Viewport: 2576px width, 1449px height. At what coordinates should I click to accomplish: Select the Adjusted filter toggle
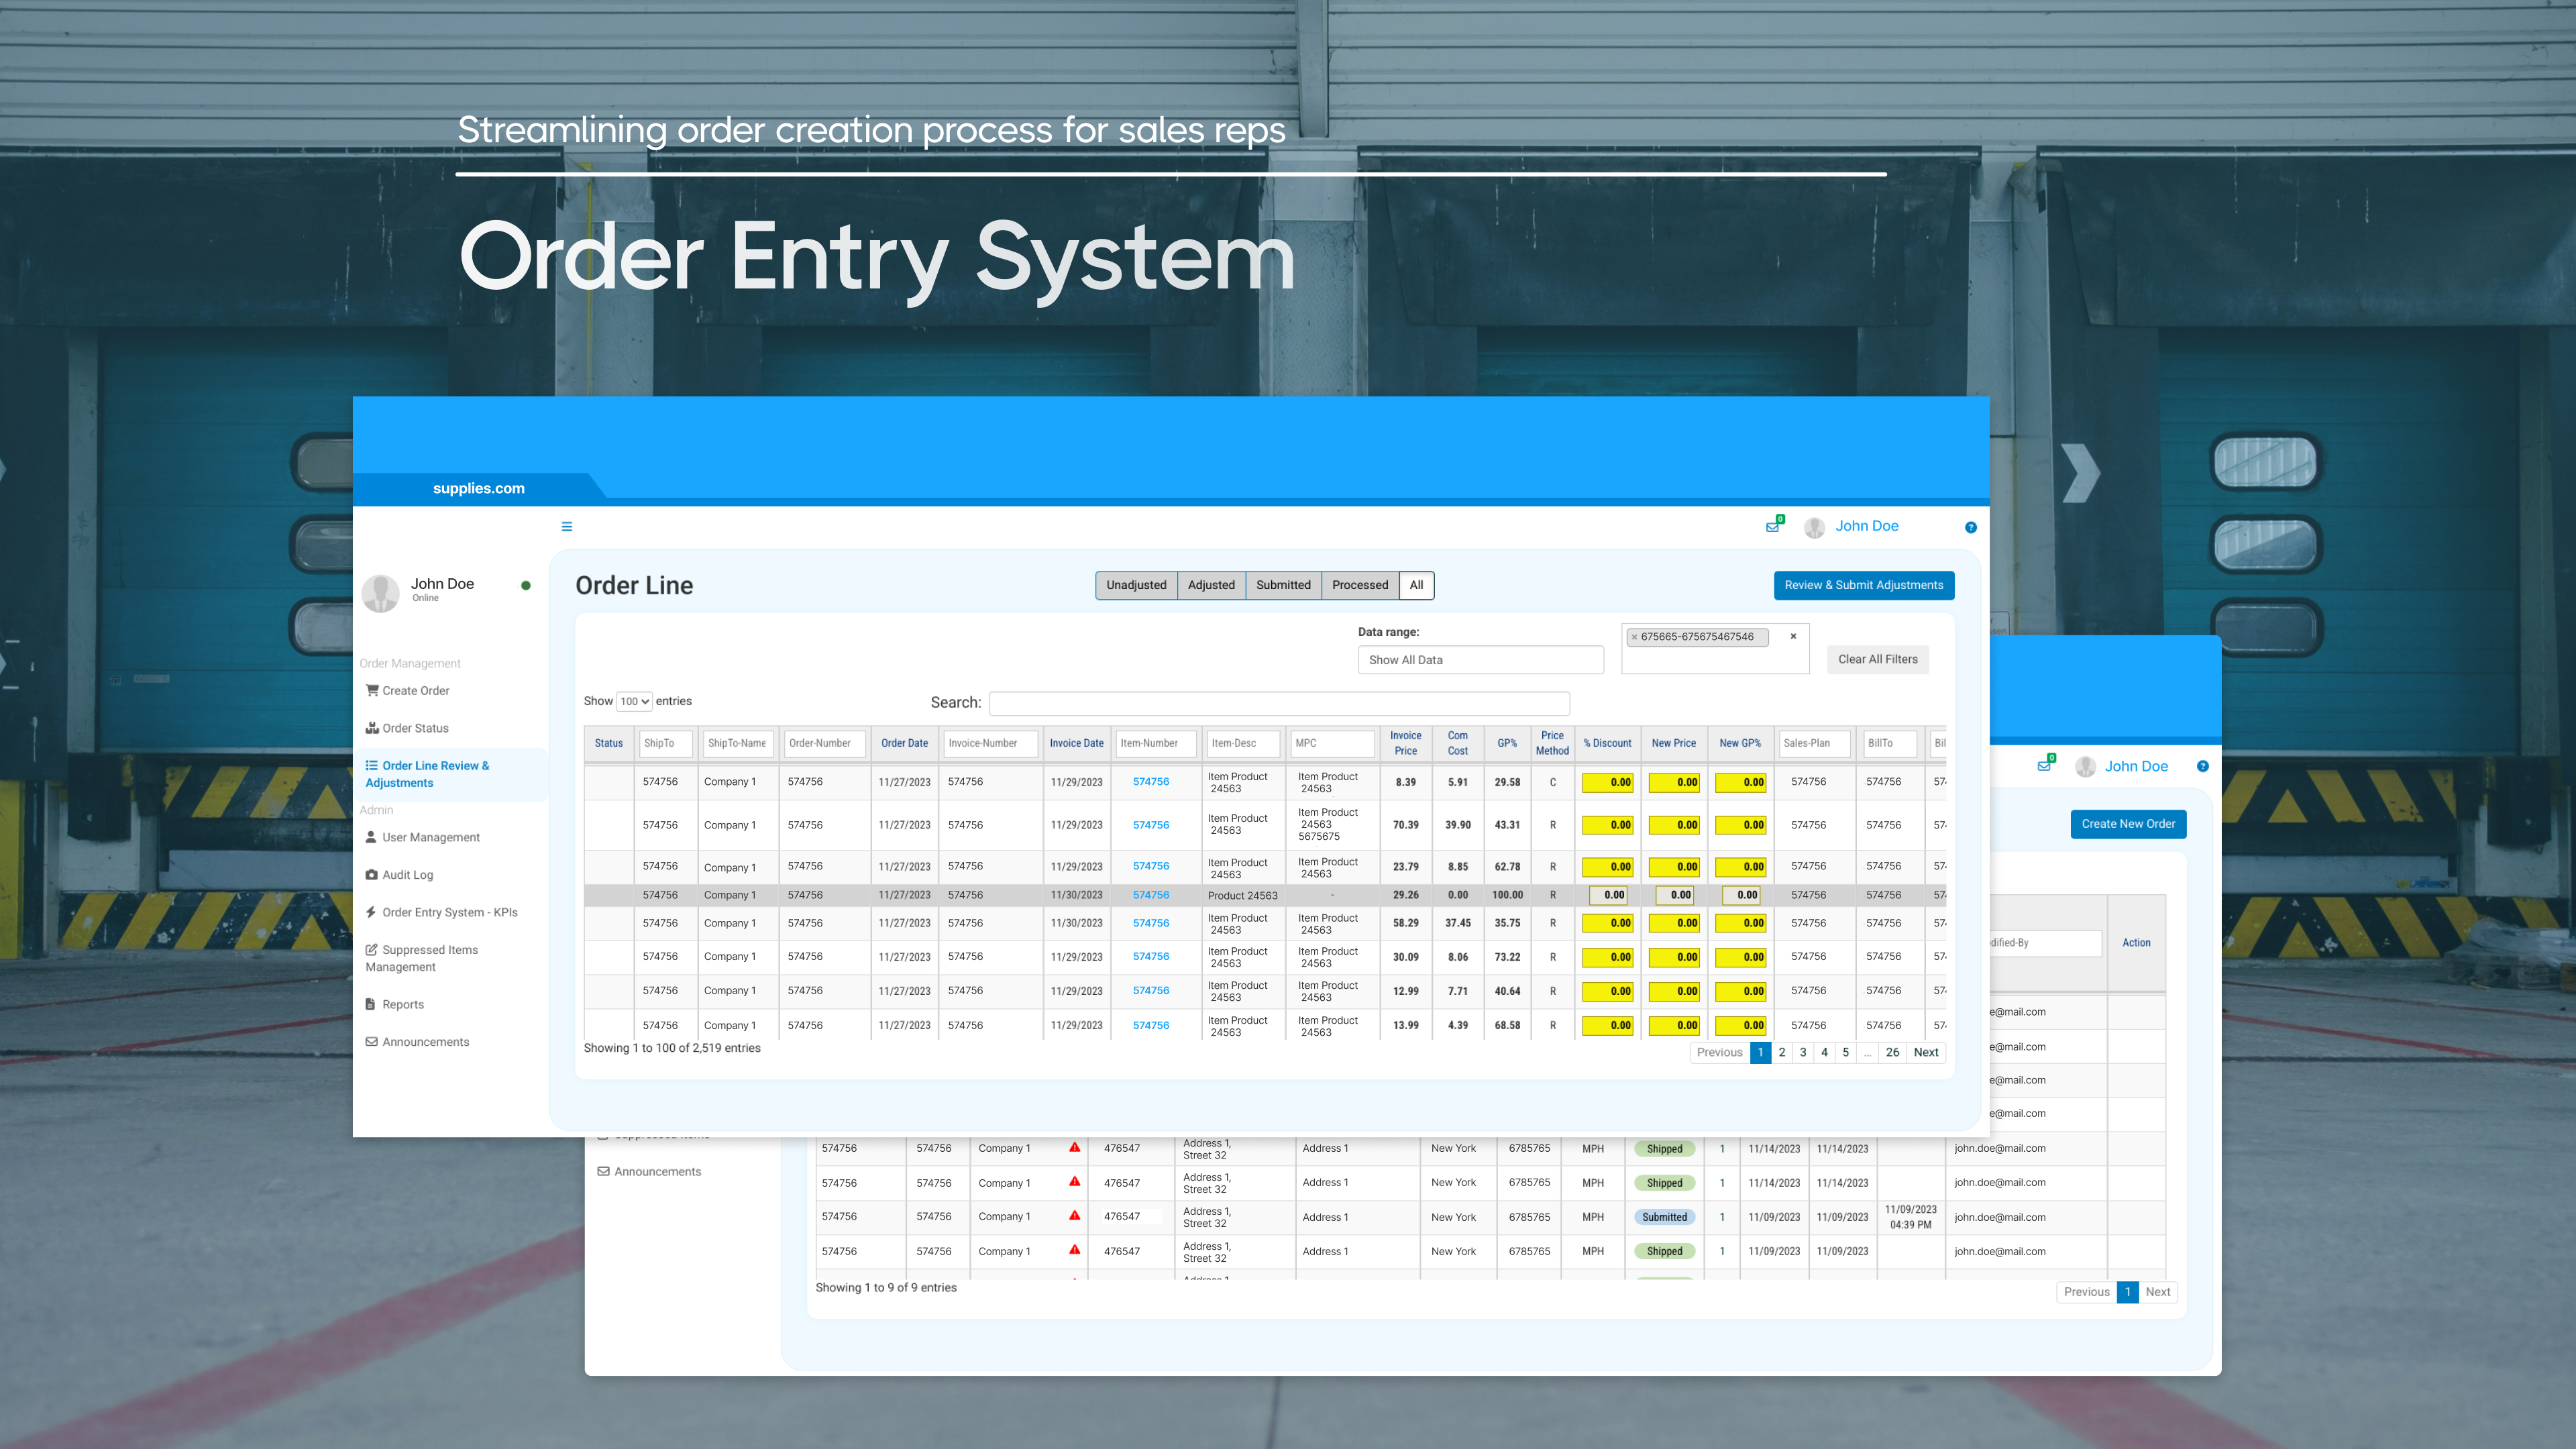(1211, 585)
